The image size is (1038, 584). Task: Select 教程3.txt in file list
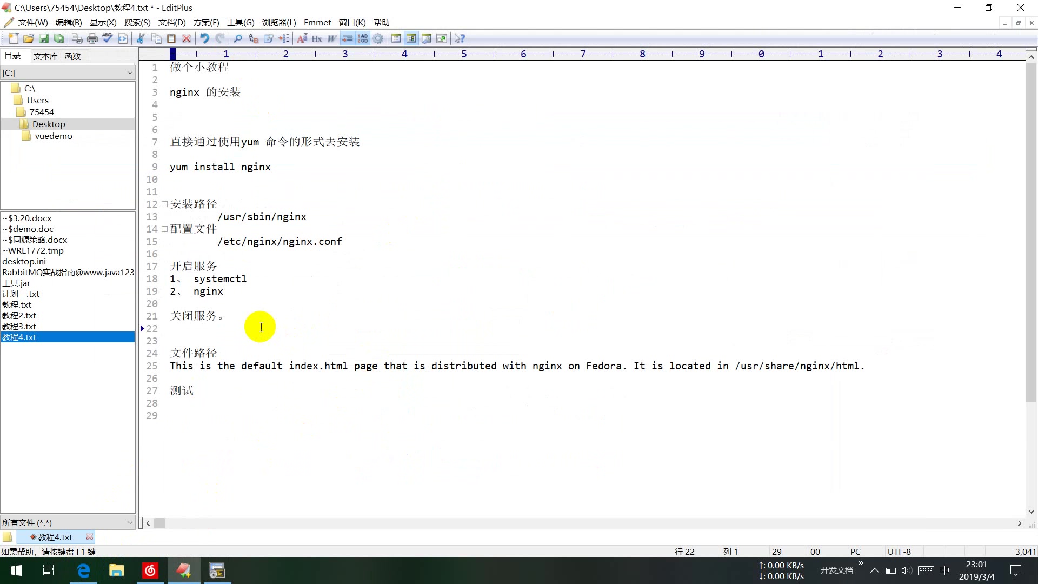pos(19,326)
